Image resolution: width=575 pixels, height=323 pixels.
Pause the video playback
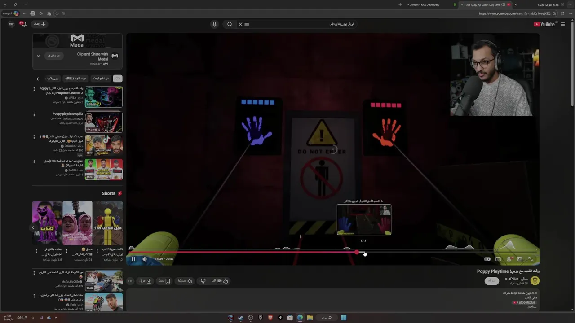click(x=133, y=259)
